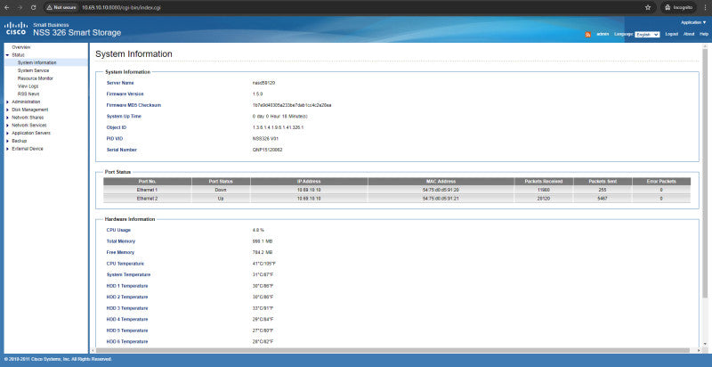
Task: Click the Firmware Version value 1.5.0
Action: [x=257, y=94]
